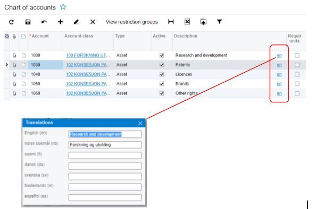Select the account 1030 cell

(x=45, y=65)
